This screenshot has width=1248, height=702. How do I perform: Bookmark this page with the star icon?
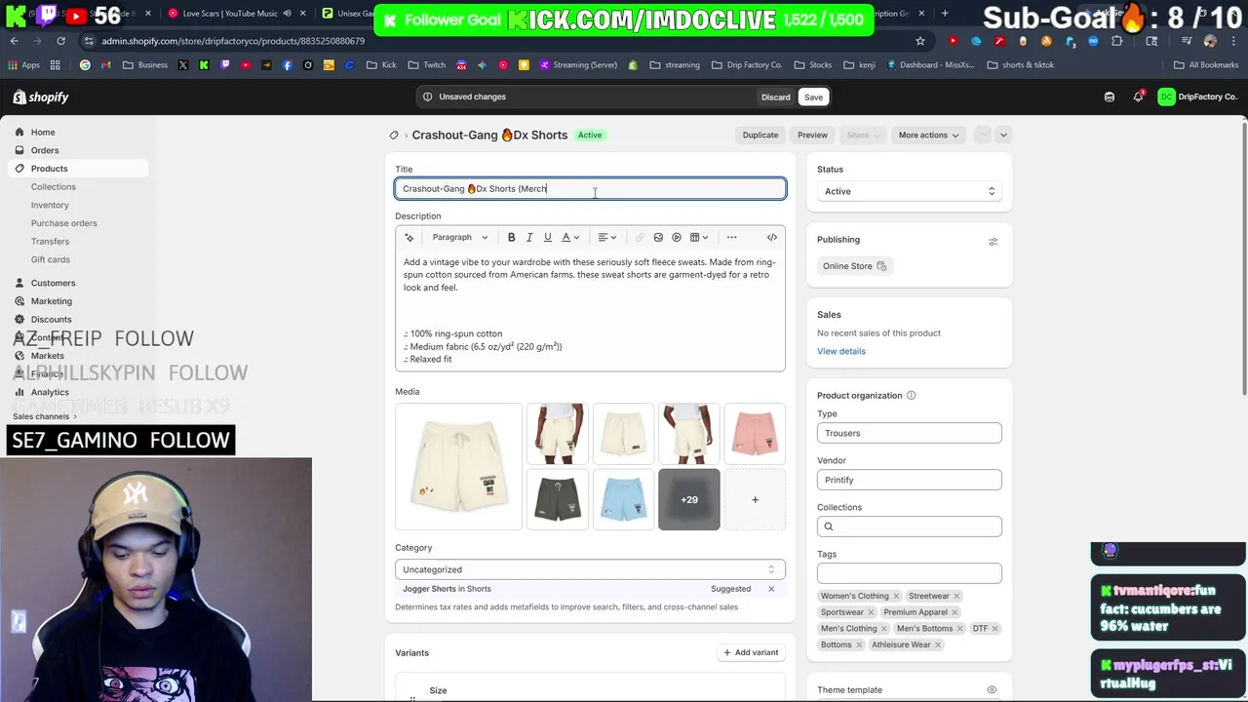click(x=919, y=41)
